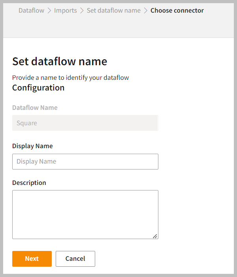Select the 'Set dataflow name' breadcrumb
The image size is (237, 277).
[x=113, y=10]
